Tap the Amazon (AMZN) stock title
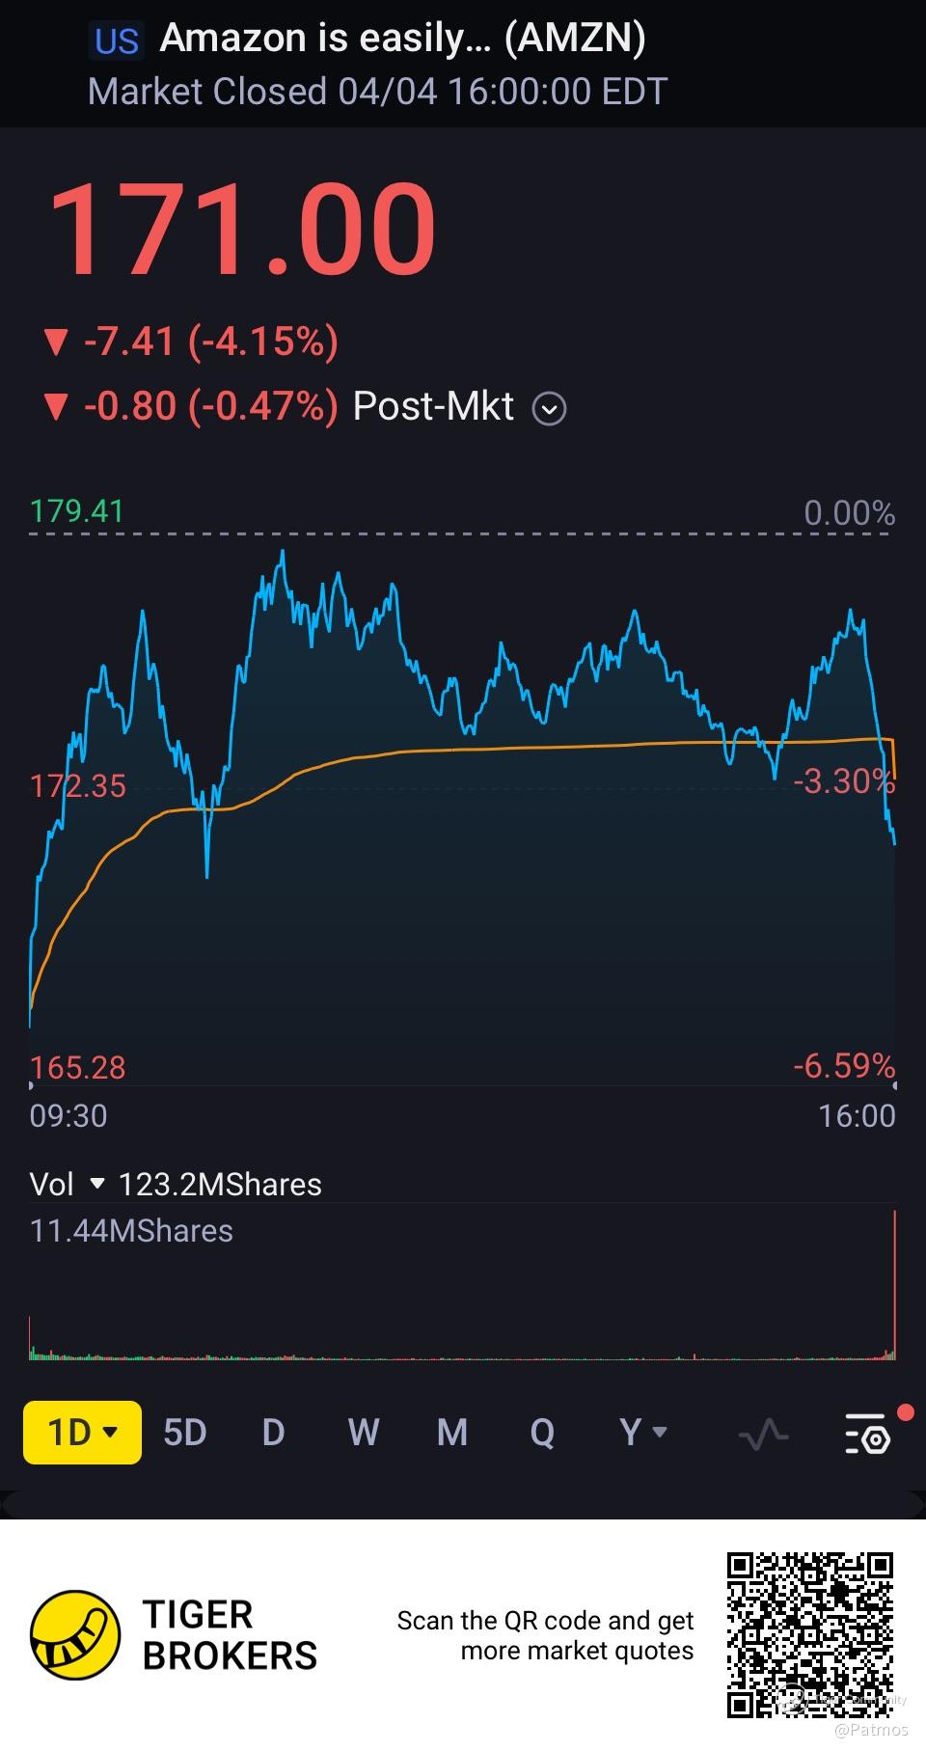Viewport: 926px width, 1751px height. 403,39
